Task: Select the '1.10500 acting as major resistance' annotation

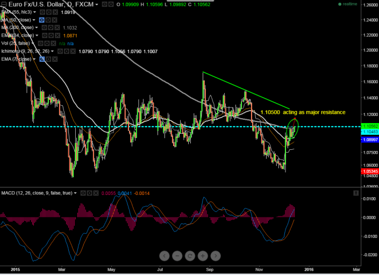Action: 303,112
